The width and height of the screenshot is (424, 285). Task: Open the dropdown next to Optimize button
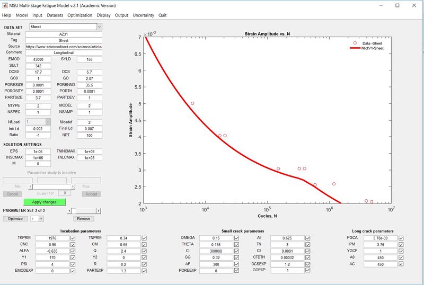(x=41, y=218)
